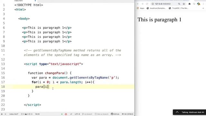Image resolution: width=206 pixels, height=116 pixels.
Task: Click the 18:20 cursor position indicator
Action: click(37, 114)
